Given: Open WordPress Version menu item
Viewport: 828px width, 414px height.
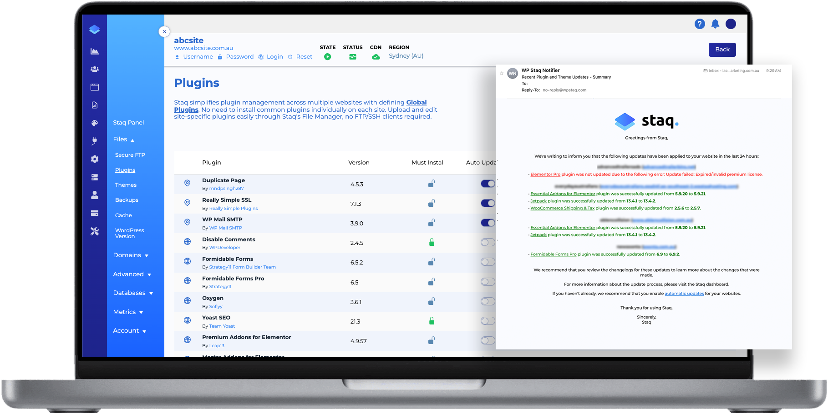Looking at the screenshot, I should tap(129, 233).
